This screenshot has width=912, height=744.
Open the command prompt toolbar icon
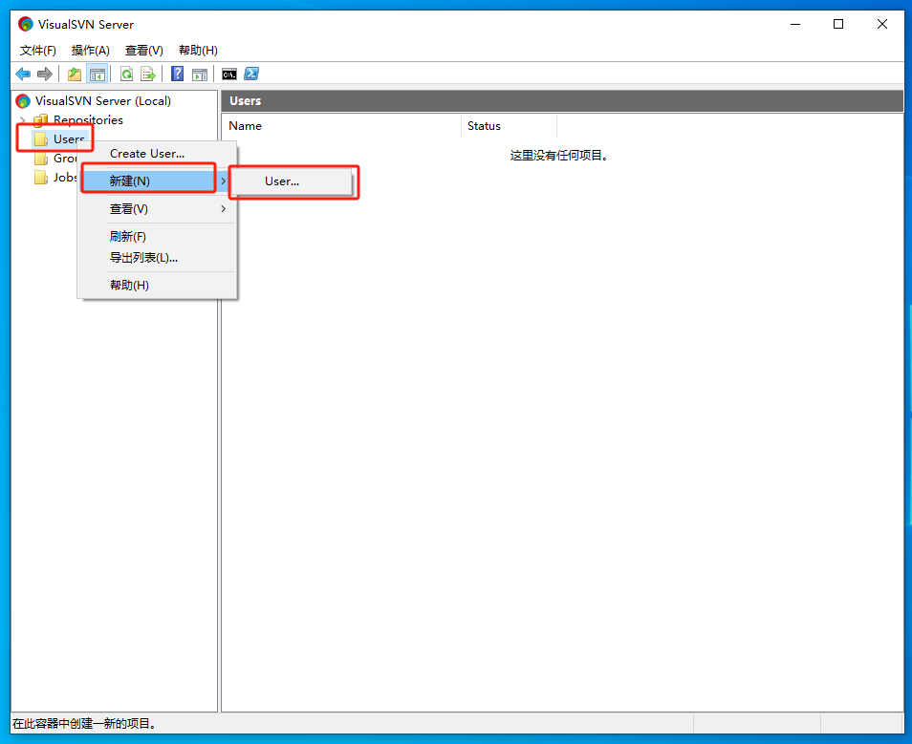click(229, 74)
